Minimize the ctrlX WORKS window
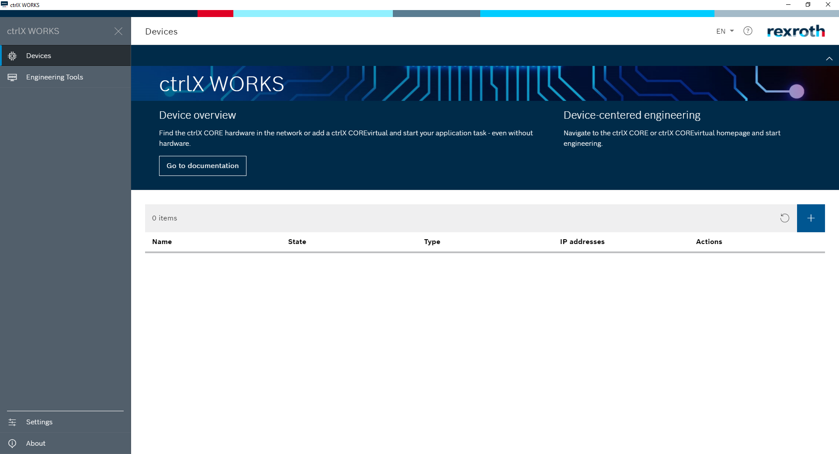This screenshot has width=839, height=454. 788,5
